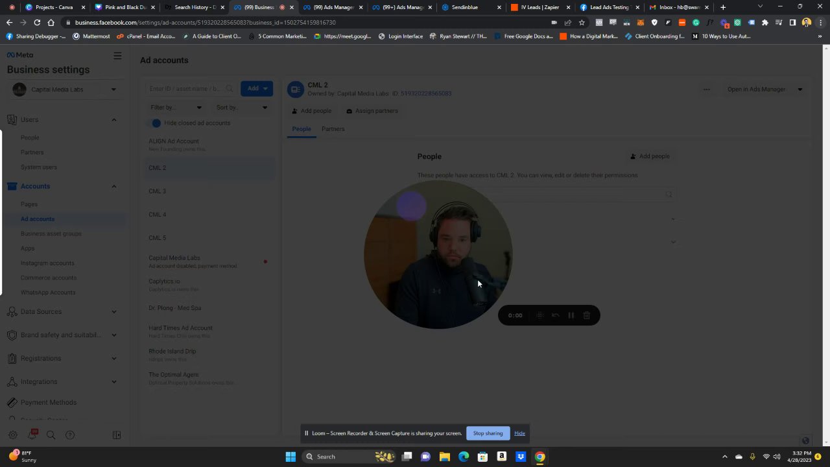Toggle the Meta sidebar hamburger menu

pos(117,56)
